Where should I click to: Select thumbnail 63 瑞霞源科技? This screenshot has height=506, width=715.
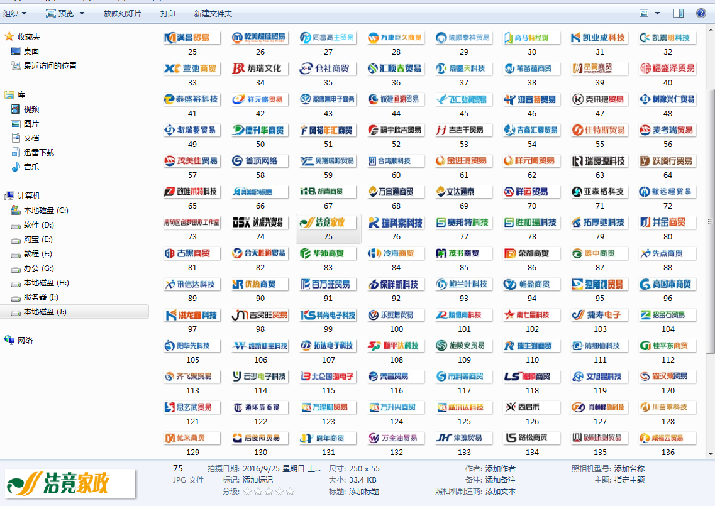(600, 161)
